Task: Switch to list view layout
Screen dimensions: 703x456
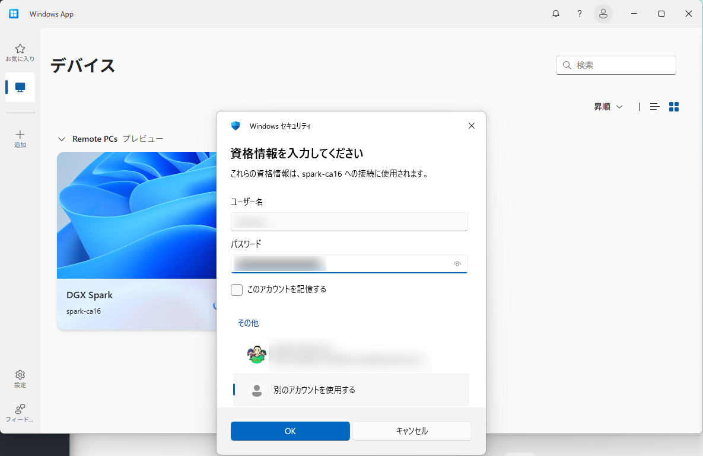Action: (654, 107)
